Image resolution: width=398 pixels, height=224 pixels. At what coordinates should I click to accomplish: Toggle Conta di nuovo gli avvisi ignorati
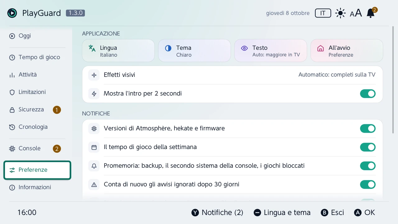tap(368, 184)
